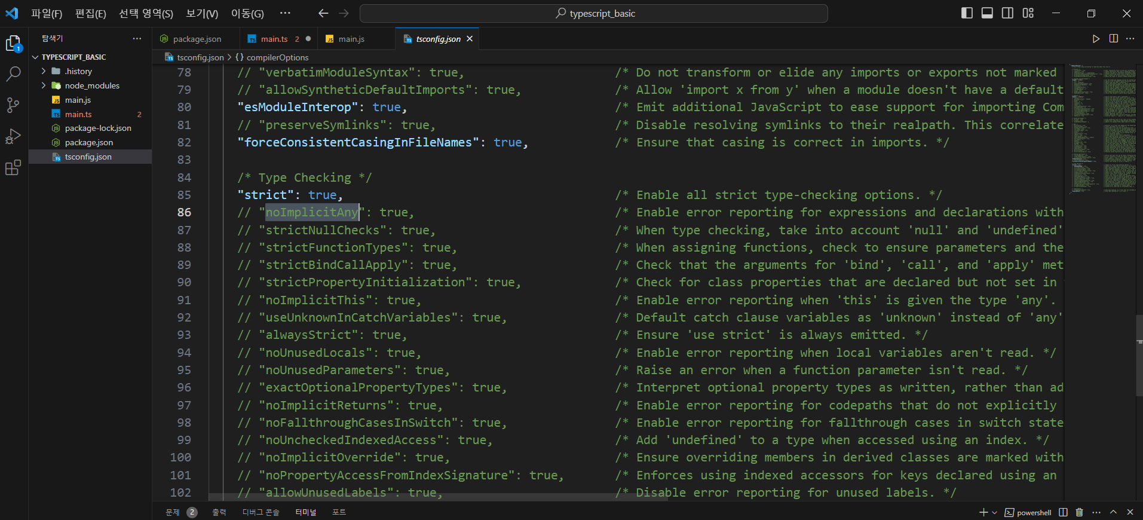
Task: Add a new terminal with plus icon
Action: [x=983, y=512]
